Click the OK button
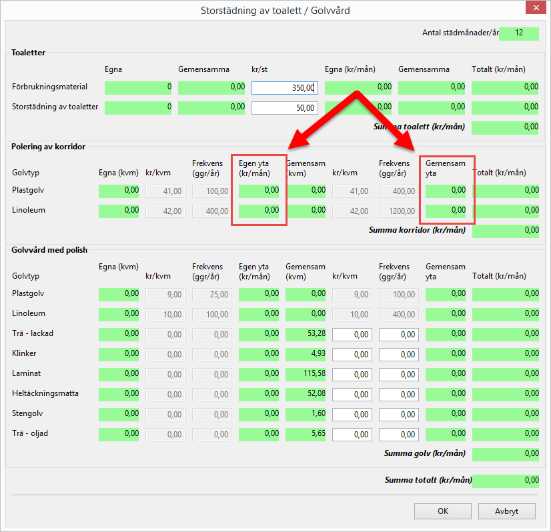Screen dimensions: 551x532 coord(442,511)
